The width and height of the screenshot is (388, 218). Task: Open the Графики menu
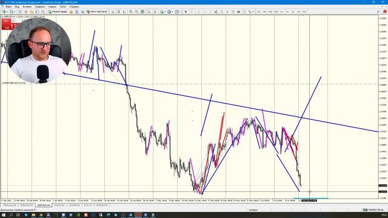[39, 7]
